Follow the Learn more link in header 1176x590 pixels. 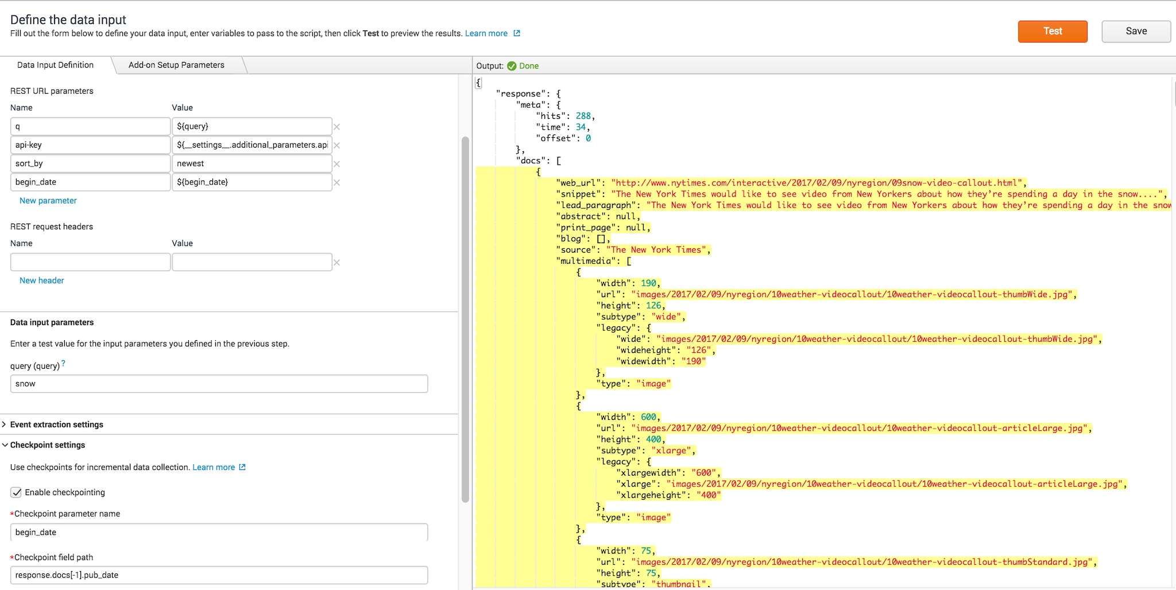coord(486,33)
